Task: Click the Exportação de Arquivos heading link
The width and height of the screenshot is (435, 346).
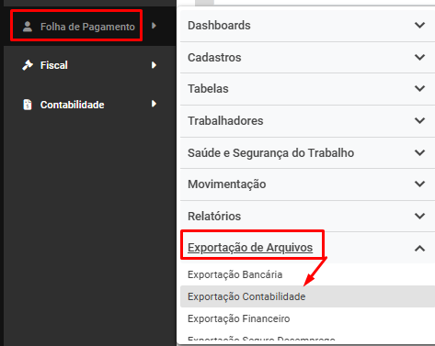Action: [x=250, y=247]
